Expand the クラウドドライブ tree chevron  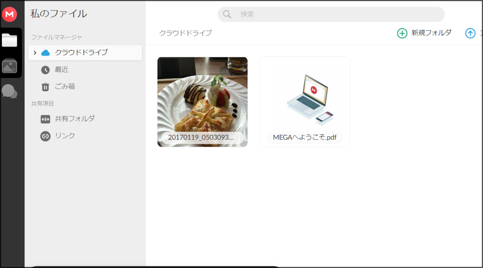point(35,53)
